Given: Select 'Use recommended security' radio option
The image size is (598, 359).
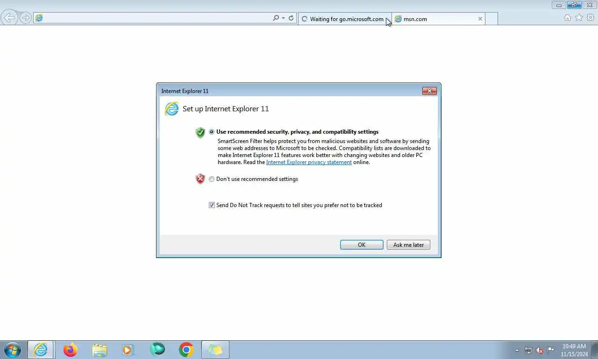Looking at the screenshot, I should (212, 132).
